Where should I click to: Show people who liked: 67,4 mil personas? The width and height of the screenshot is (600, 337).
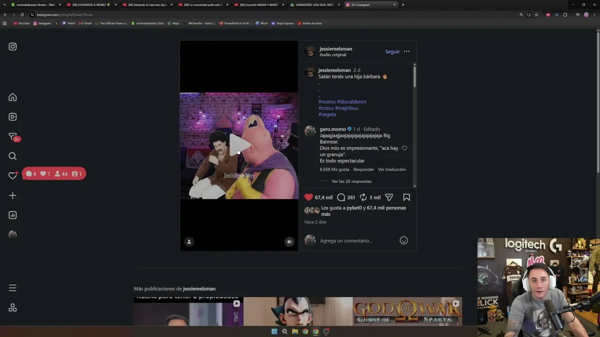click(386, 208)
